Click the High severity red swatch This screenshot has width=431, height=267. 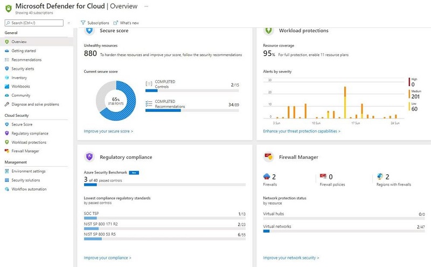click(409, 82)
